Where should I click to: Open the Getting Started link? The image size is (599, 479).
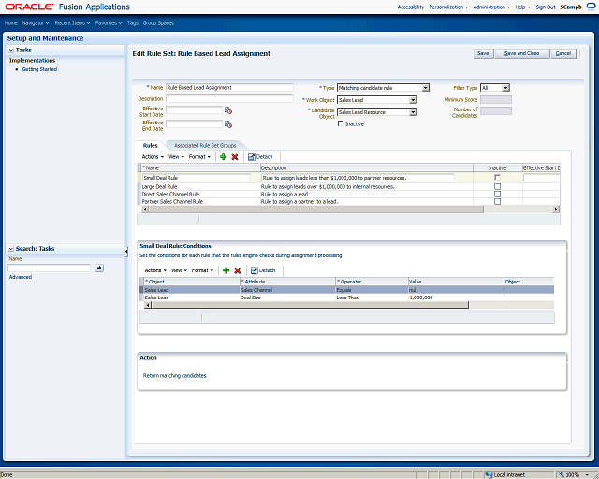tap(39, 69)
